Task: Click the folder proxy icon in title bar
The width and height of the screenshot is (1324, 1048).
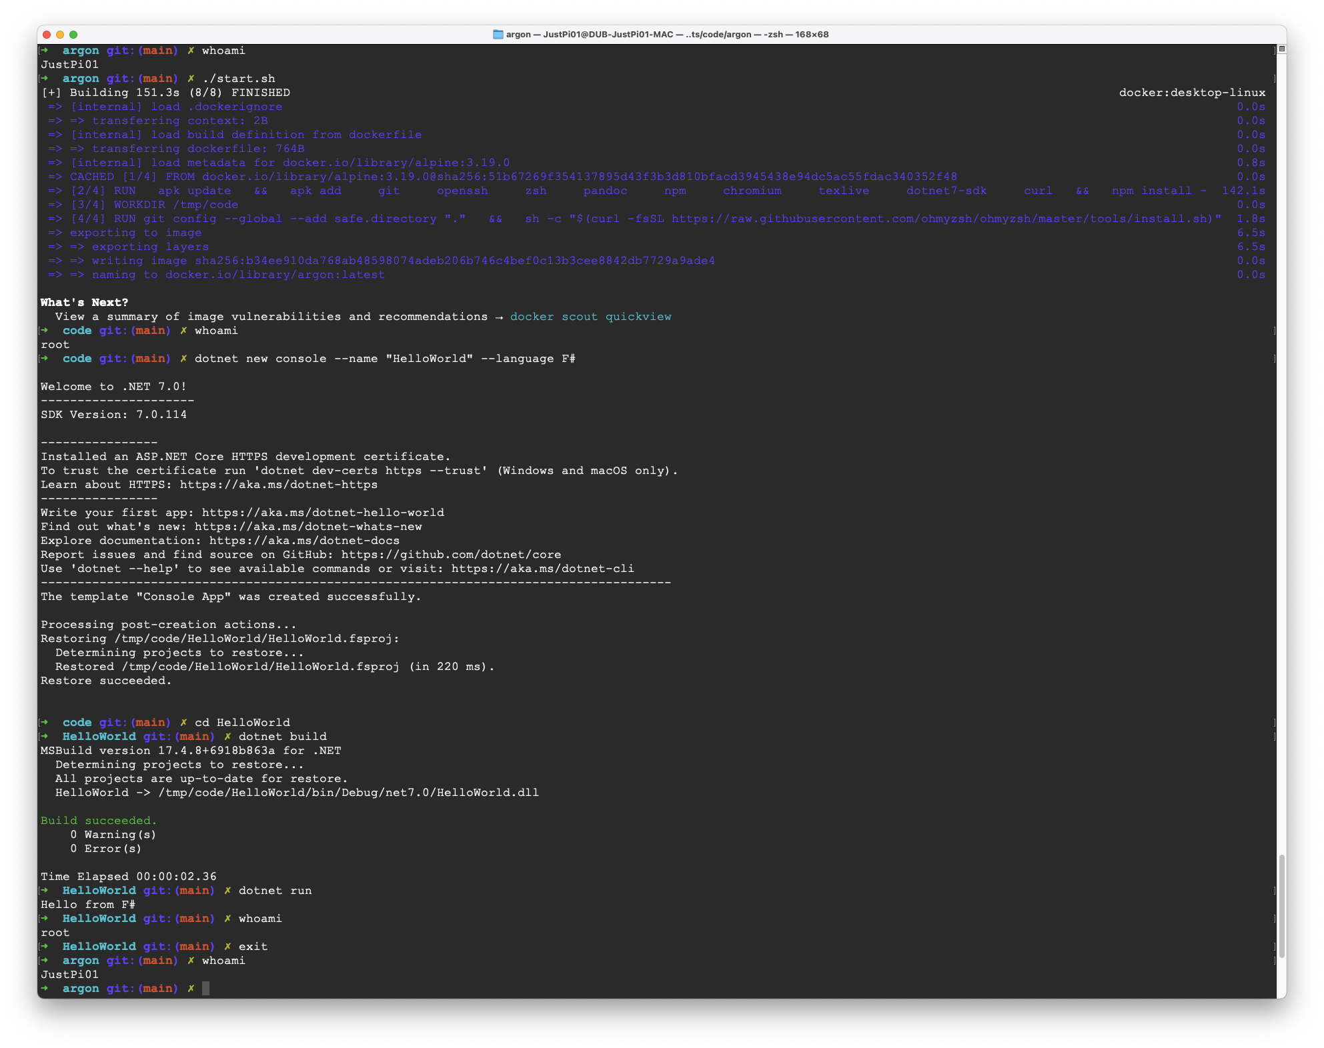Action: [498, 35]
